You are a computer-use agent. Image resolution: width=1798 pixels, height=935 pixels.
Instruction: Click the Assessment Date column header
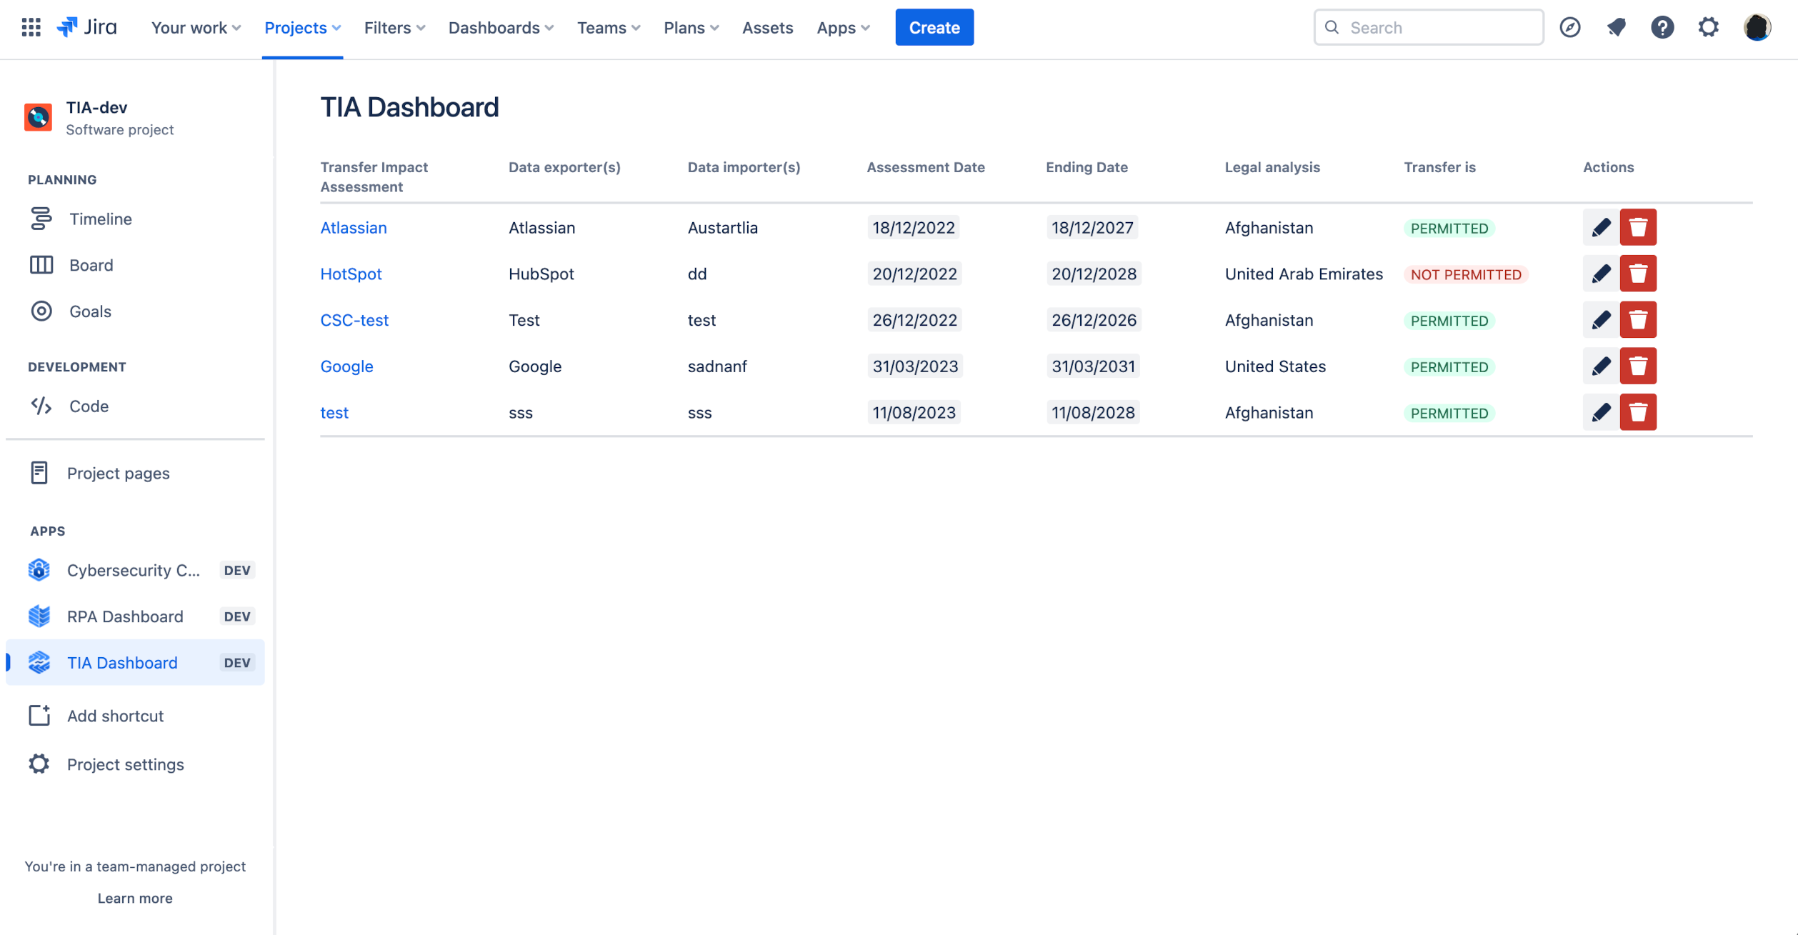click(x=926, y=166)
